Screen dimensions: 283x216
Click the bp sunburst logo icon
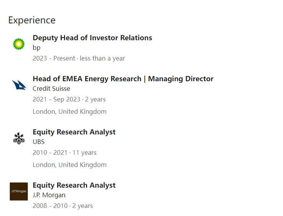coord(18,44)
